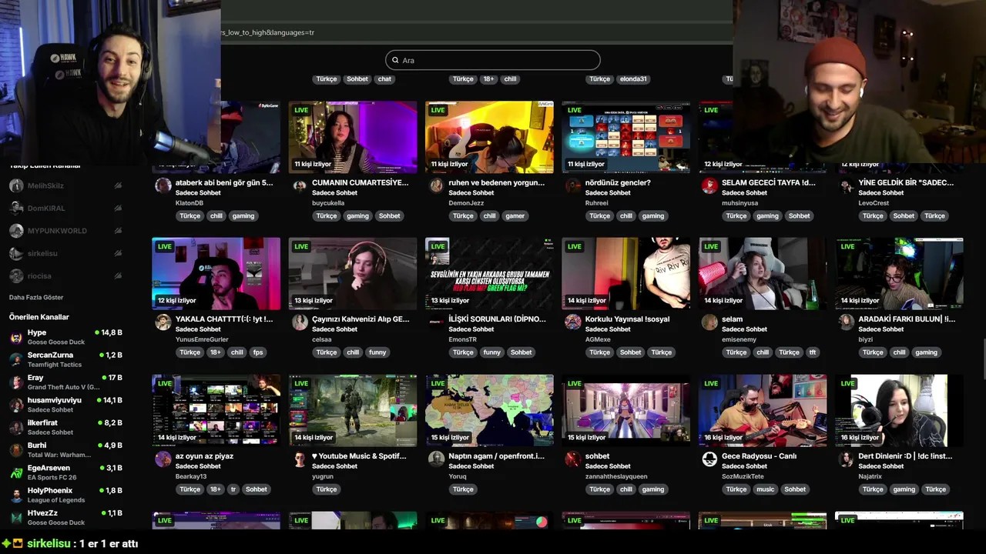Click the 'Teamfight Tactics' category under SercanZurna

(55, 365)
